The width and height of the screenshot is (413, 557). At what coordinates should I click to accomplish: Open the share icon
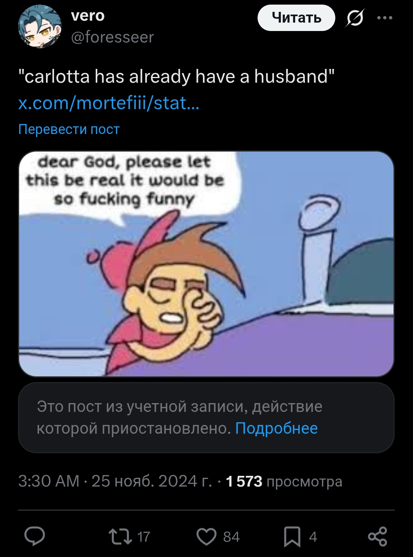point(377,536)
